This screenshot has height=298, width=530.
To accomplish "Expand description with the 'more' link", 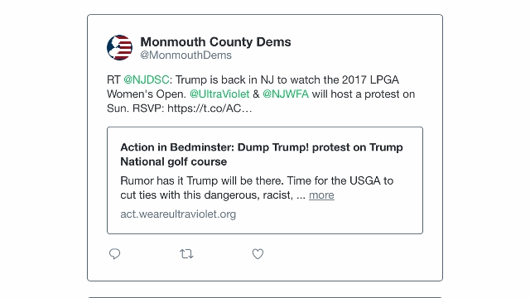I will click(321, 195).
